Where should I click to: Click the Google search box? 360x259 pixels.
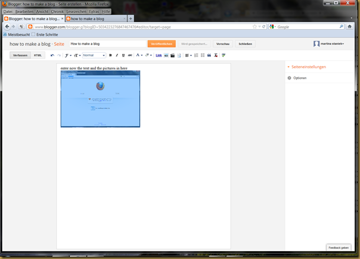tap(308, 27)
